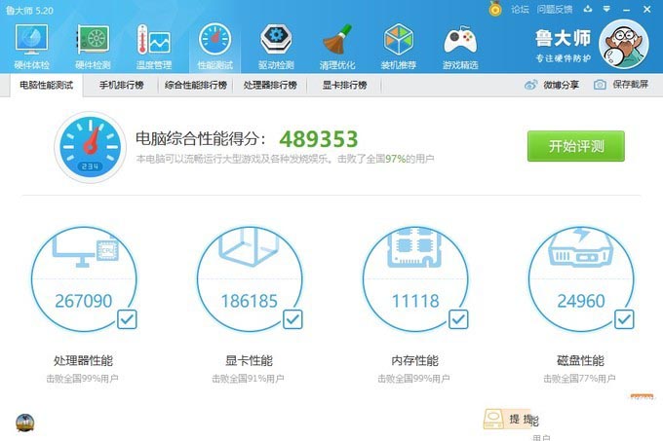663x441 pixels.
Task: Toggle the 显卡性能 checkbox
Action: 292,319
